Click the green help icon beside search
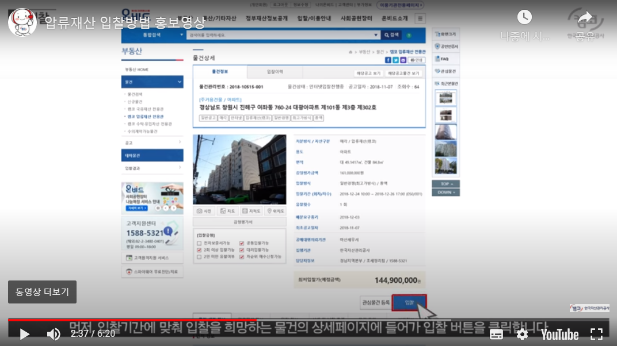617x346 pixels. click(409, 35)
